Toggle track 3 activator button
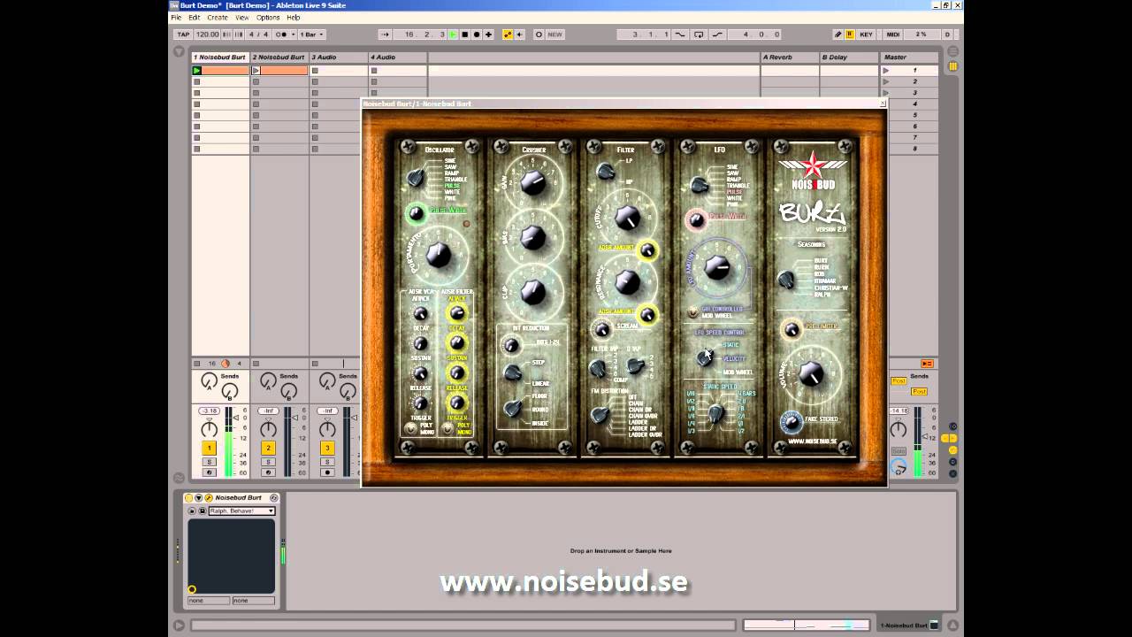The height and width of the screenshot is (637, 1132). [327, 449]
